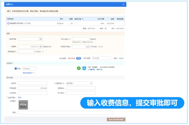189x125 pixels.
Task: Click the purple course icon in item row
Action: click(8, 23)
